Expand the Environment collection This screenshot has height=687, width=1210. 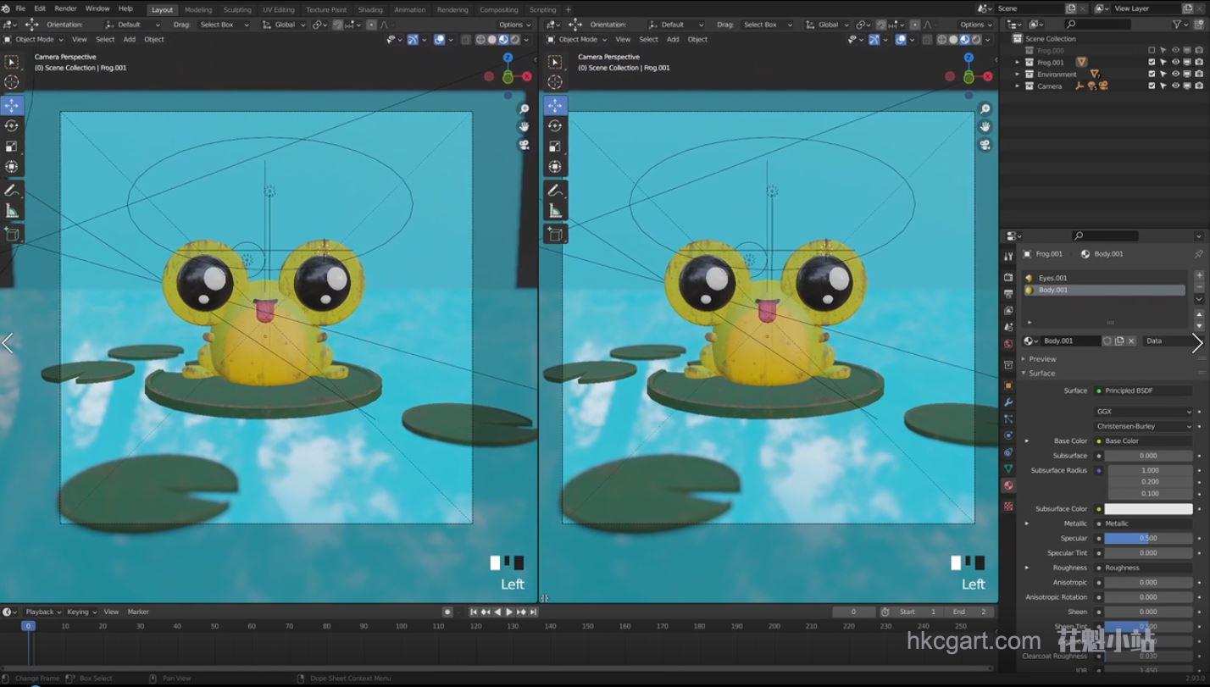[x=1018, y=75]
